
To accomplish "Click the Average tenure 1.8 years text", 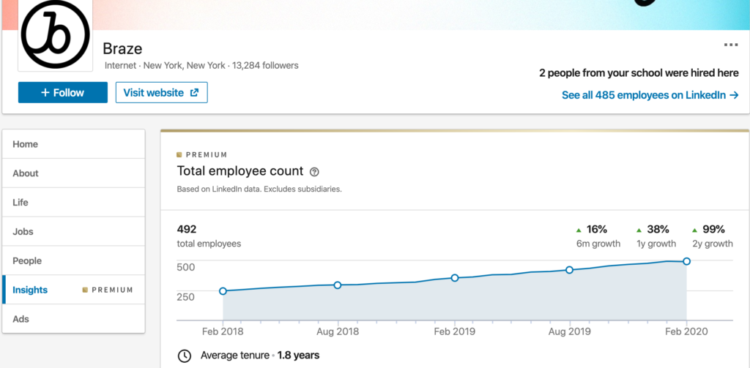I will point(260,356).
